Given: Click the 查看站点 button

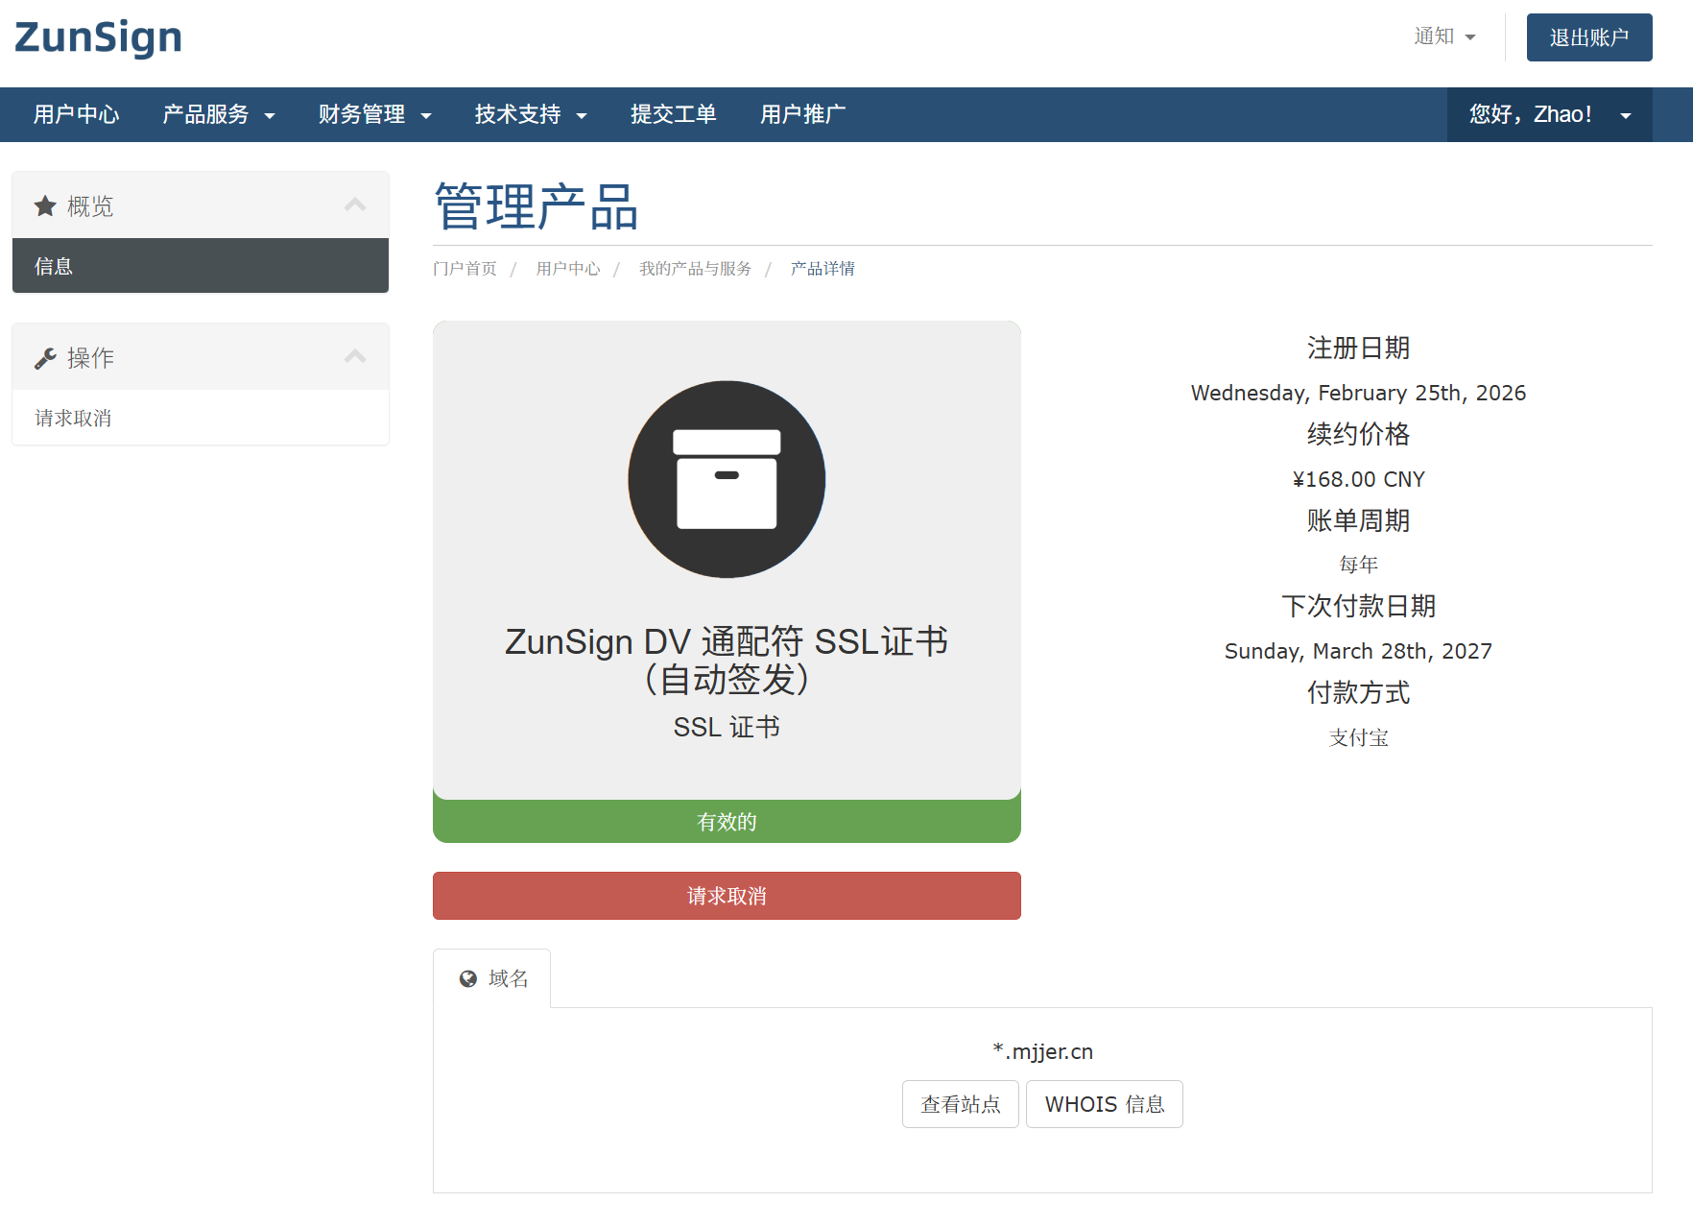Looking at the screenshot, I should [960, 1104].
